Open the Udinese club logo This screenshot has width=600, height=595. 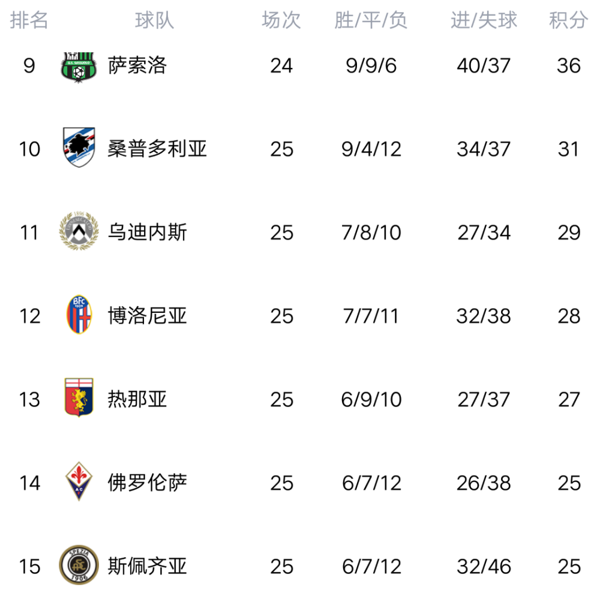point(79,232)
